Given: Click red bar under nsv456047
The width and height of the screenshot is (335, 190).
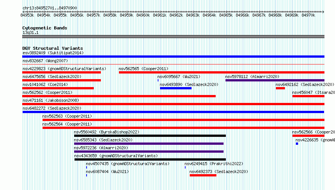Looking at the screenshot, I should pos(309,96).
